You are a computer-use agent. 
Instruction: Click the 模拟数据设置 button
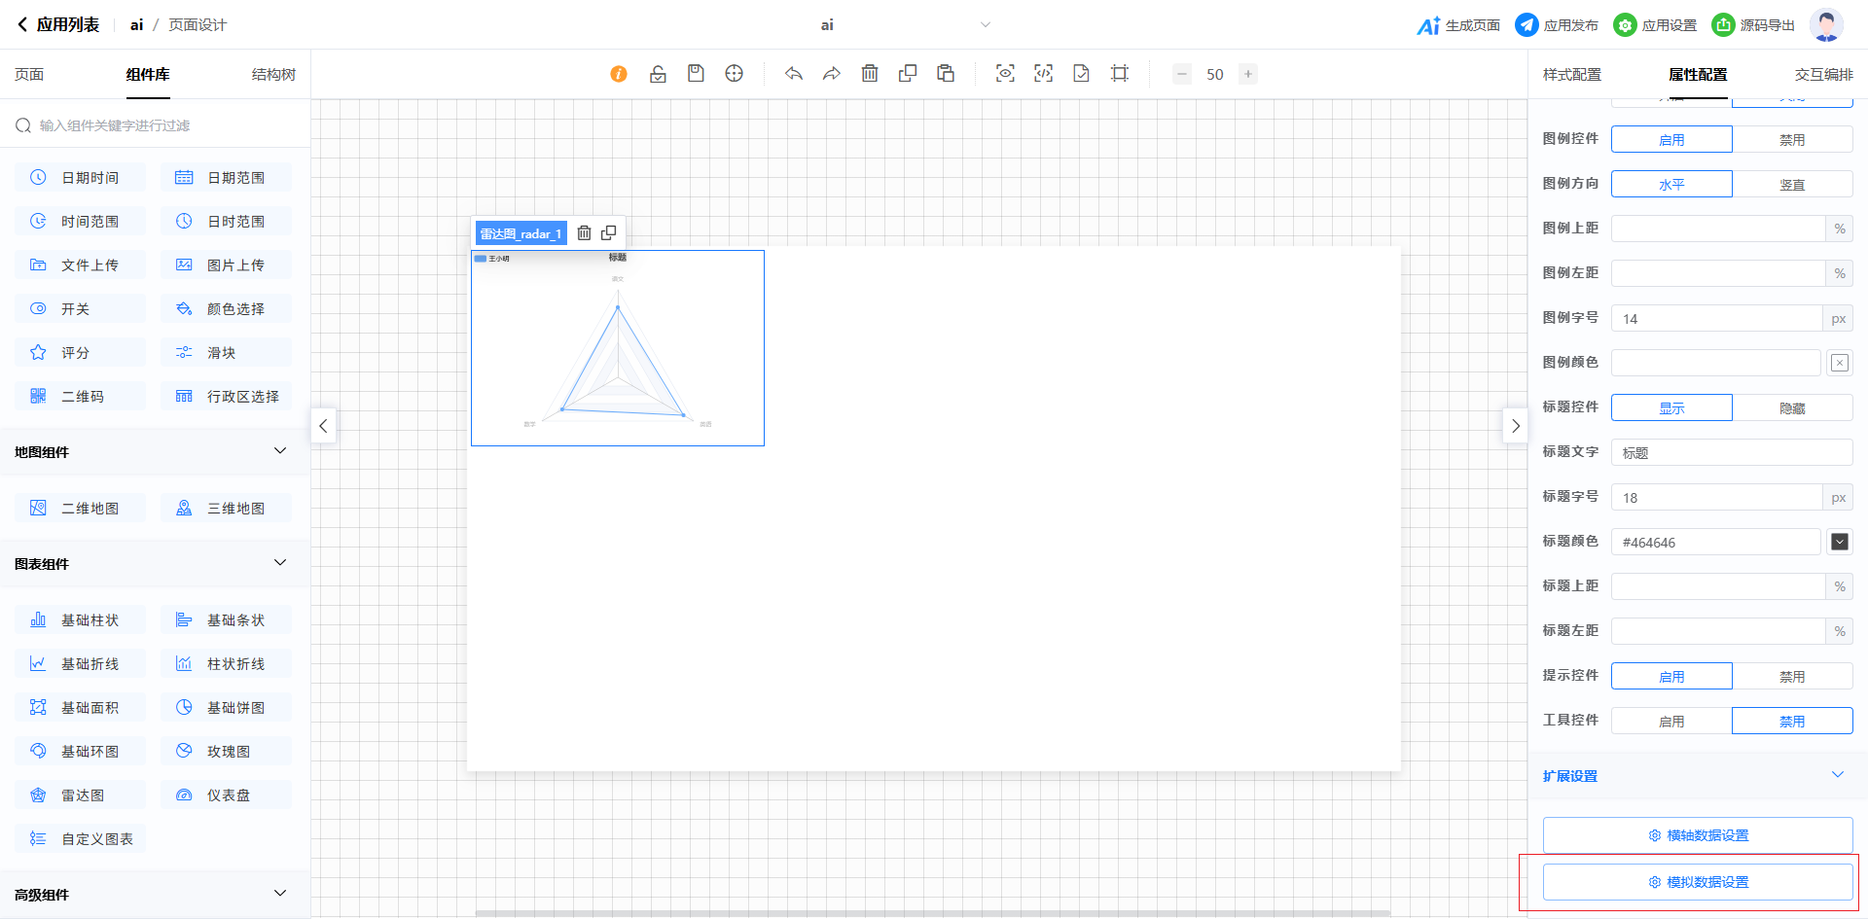(1698, 882)
